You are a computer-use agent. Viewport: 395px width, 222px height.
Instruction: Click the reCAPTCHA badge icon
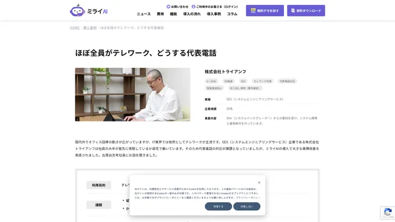coord(388,212)
